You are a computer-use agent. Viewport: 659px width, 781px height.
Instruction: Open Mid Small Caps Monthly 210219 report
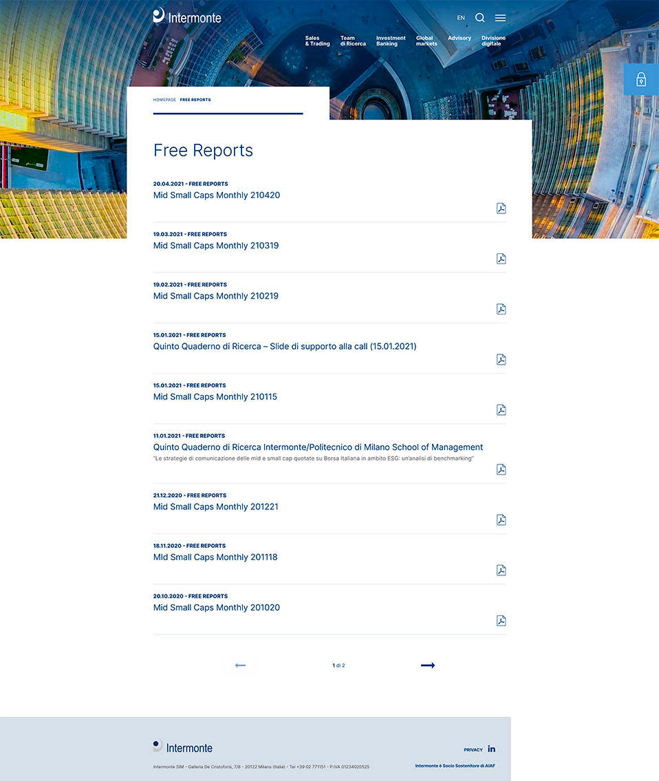[x=216, y=296]
